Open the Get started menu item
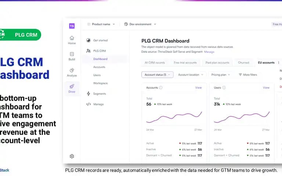The height and width of the screenshot is (176, 282). pyautogui.click(x=100, y=40)
